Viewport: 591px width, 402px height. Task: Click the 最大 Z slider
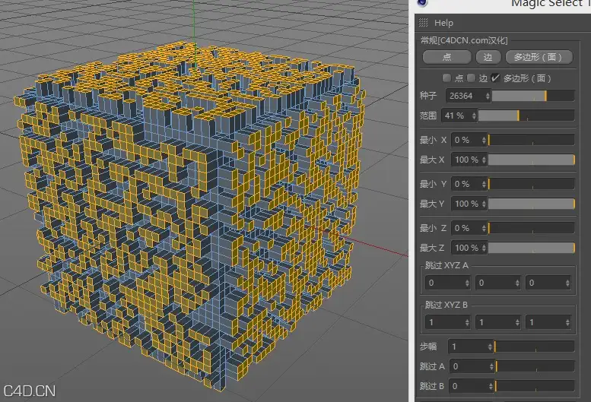pos(532,248)
